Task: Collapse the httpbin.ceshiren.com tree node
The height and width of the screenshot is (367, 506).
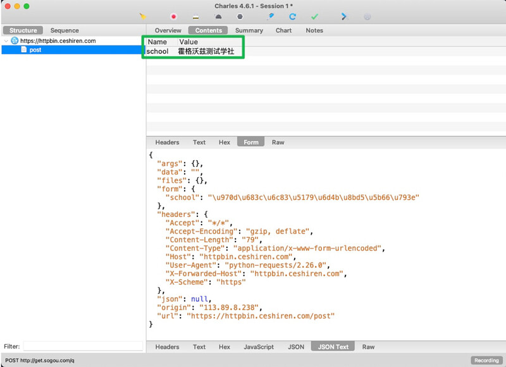Action: [6, 41]
